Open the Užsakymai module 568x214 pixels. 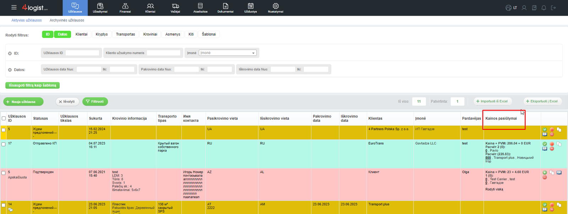(x=100, y=8)
